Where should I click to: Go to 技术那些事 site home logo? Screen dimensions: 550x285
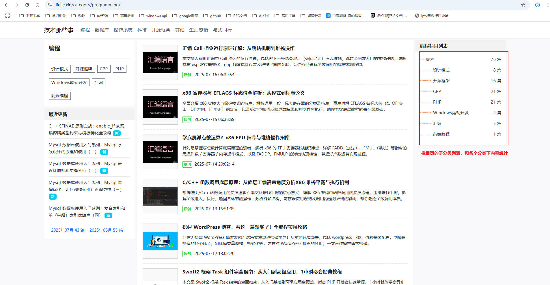59,30
